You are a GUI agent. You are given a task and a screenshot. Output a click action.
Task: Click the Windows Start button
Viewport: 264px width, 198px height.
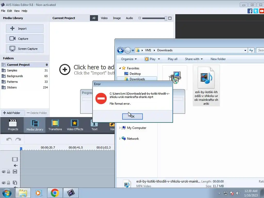pos(7,193)
